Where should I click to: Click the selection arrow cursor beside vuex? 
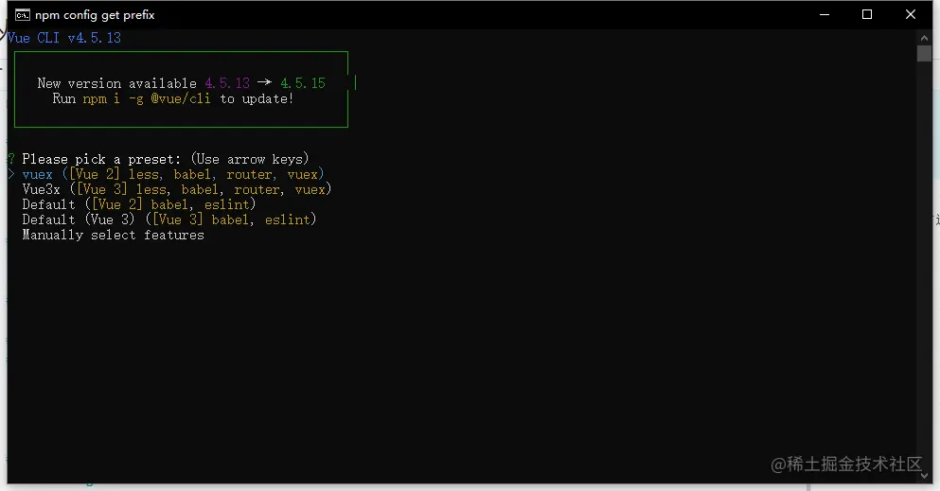pyautogui.click(x=11, y=174)
